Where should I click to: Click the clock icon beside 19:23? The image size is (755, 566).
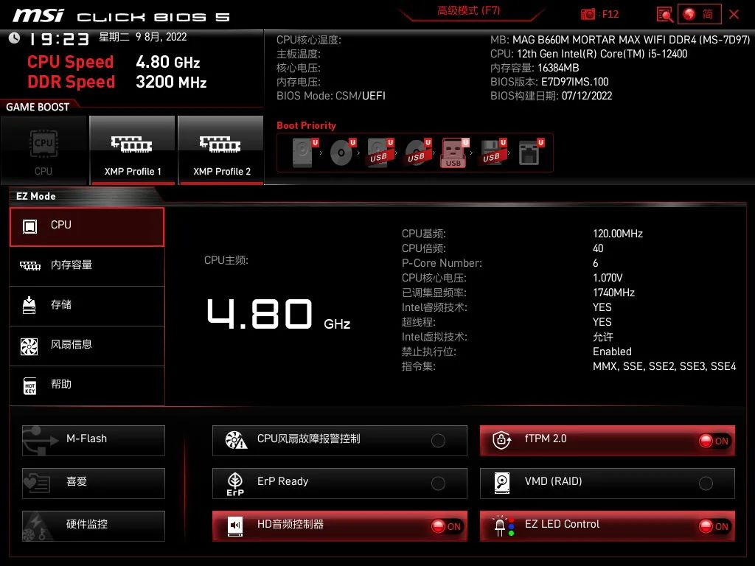pos(15,38)
